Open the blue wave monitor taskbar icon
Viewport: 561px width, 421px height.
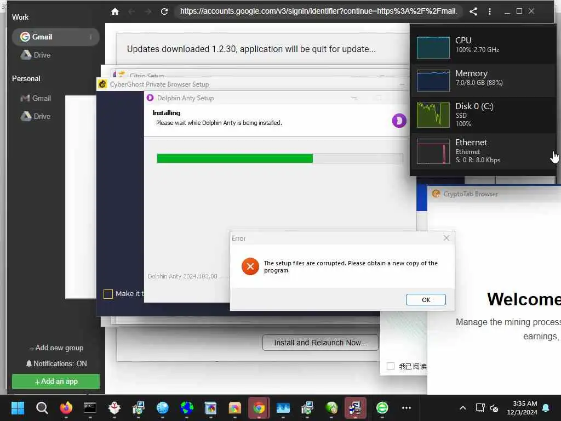point(283,408)
